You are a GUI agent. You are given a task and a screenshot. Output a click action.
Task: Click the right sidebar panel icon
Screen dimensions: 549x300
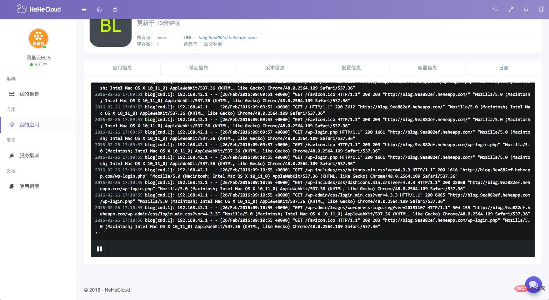pos(541,9)
